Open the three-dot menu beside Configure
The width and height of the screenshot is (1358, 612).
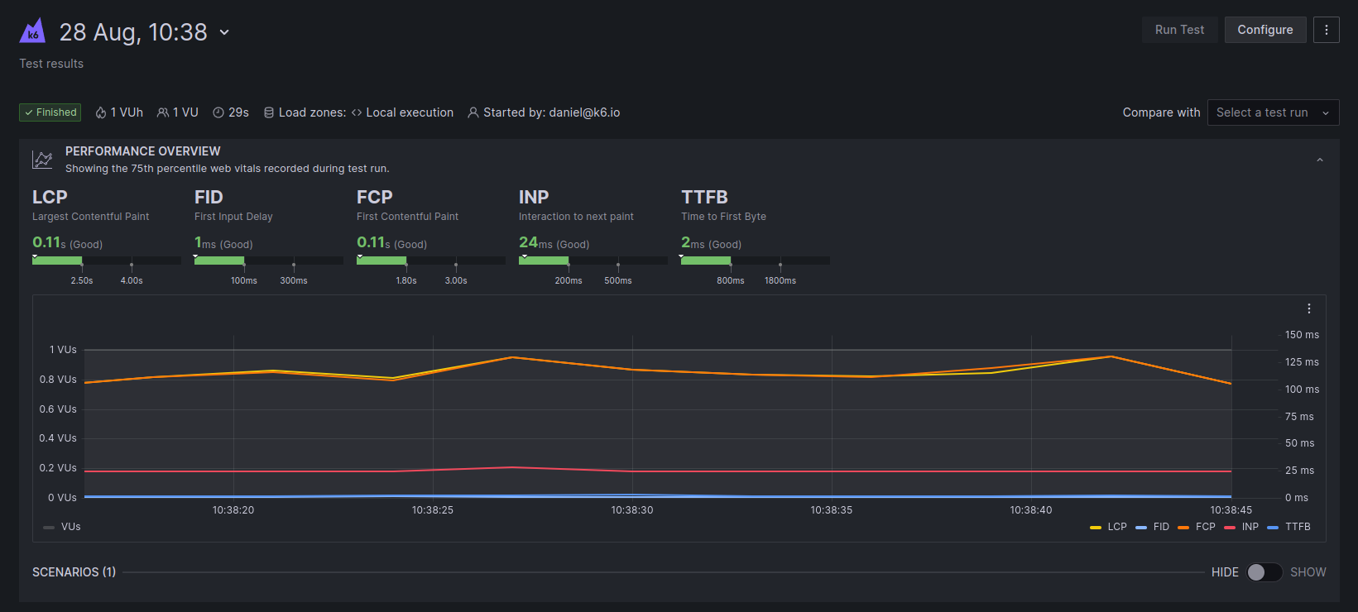[x=1326, y=30]
